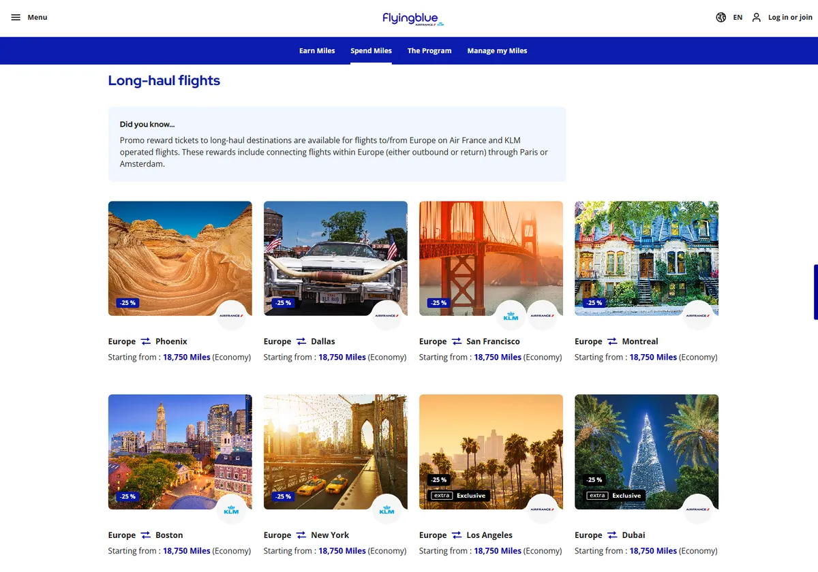Click the swap arrows icon next to Dallas
This screenshot has width=818, height=572.
point(302,341)
